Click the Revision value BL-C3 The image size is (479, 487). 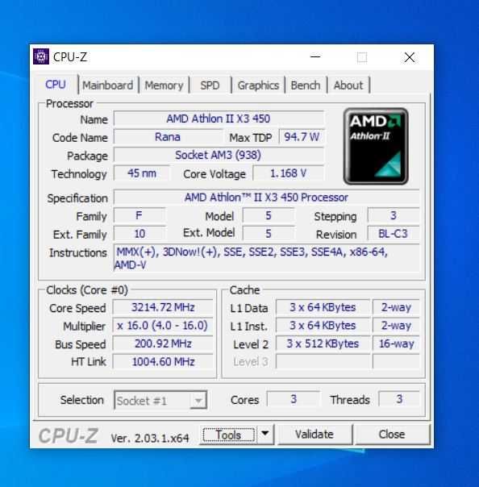pos(394,234)
